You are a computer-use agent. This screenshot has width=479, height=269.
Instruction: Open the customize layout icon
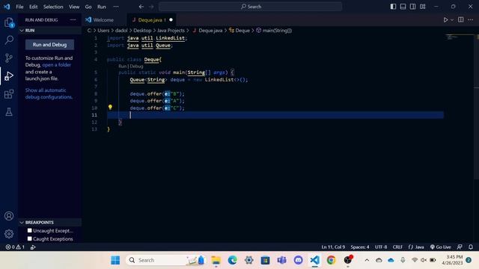[422, 7]
